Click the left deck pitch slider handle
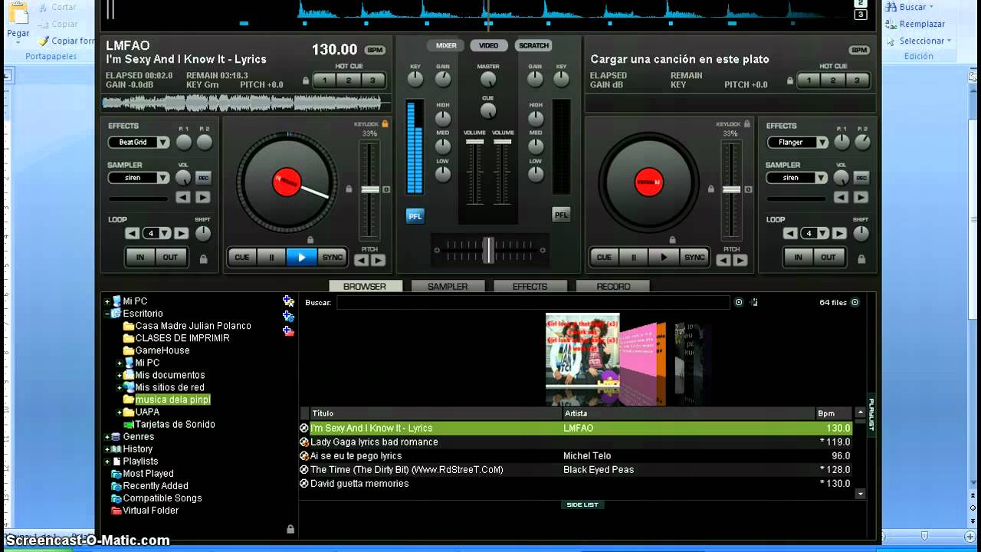This screenshot has height=552, width=981. tap(370, 189)
